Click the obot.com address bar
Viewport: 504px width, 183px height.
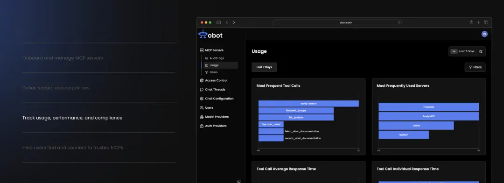coord(337,22)
